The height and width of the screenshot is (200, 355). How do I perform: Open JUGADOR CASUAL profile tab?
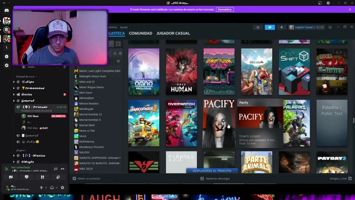click(x=173, y=33)
